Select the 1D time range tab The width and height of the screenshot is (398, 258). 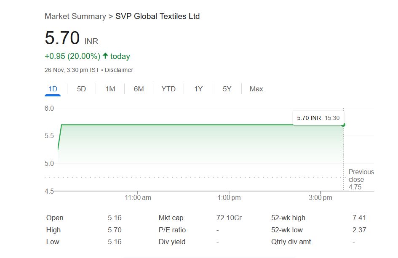tap(53, 89)
